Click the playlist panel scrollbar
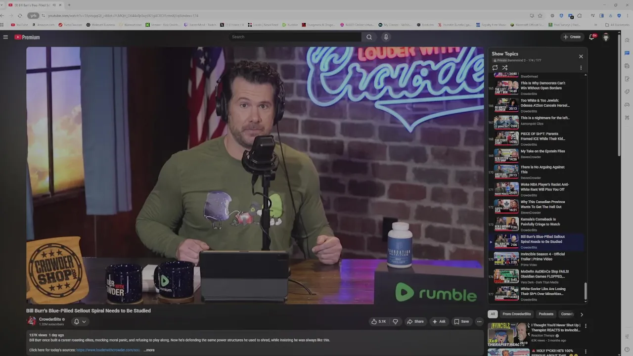The width and height of the screenshot is (633, 356). tap(586, 292)
